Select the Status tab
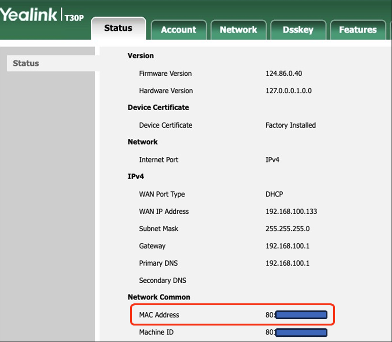392x342 pixels. (118, 28)
